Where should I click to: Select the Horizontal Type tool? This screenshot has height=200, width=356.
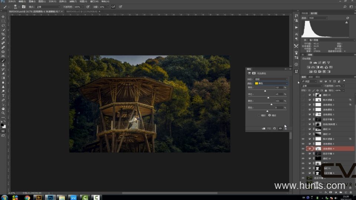(x=3, y=96)
